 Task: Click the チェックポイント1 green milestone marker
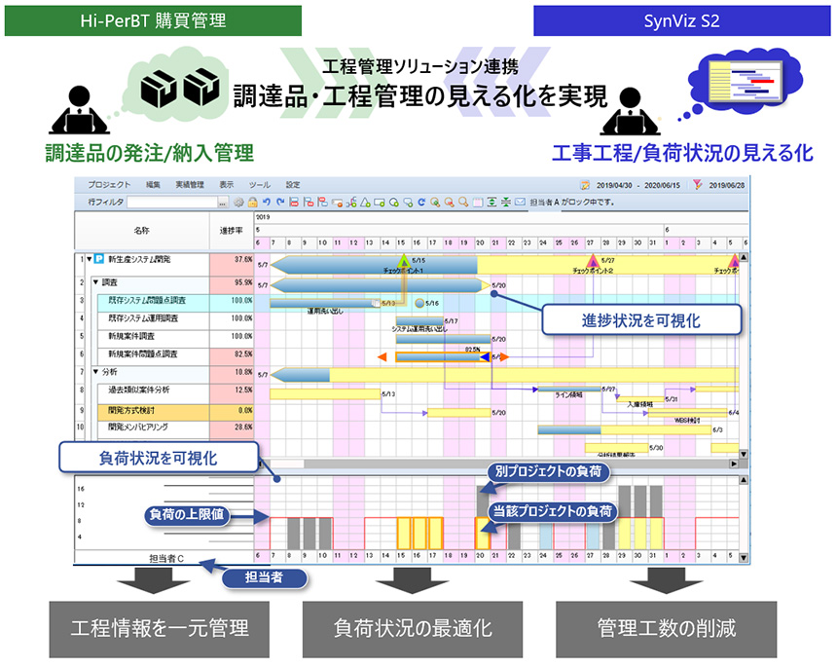tap(404, 260)
